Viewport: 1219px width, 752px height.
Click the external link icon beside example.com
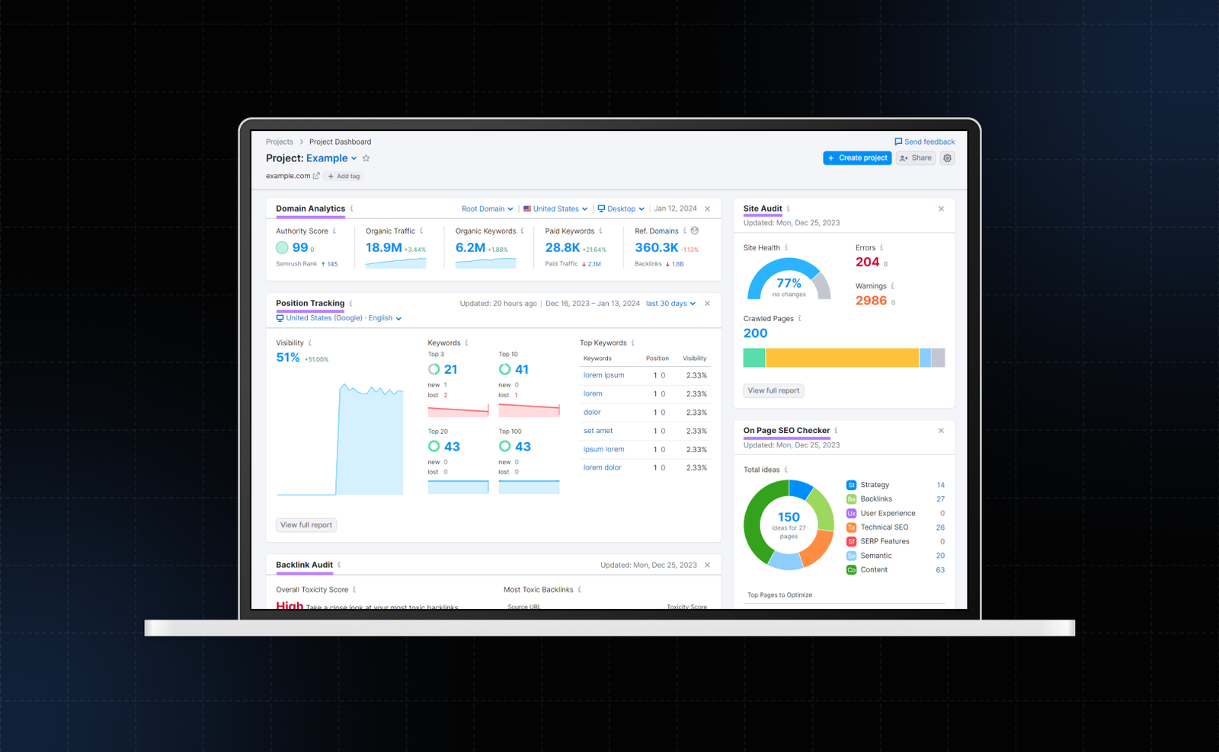tap(316, 176)
